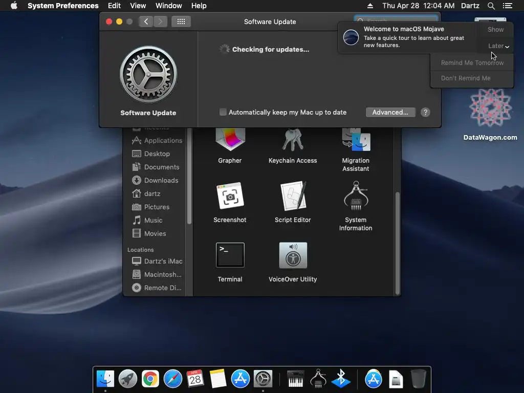Open the Applications folder stack in Dock
Screen dimensions: 524x393
tap(373, 379)
